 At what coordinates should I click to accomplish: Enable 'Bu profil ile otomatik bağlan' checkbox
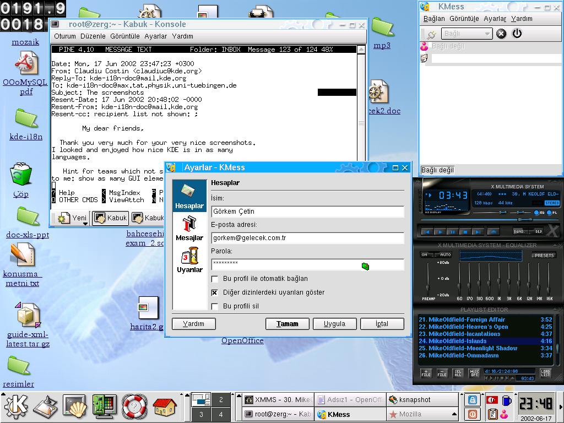[x=215, y=279]
